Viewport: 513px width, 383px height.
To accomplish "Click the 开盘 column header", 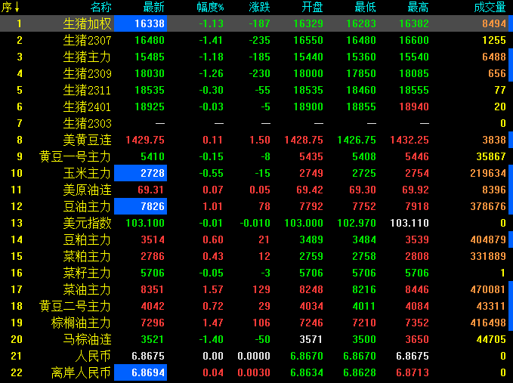I will click(312, 8).
